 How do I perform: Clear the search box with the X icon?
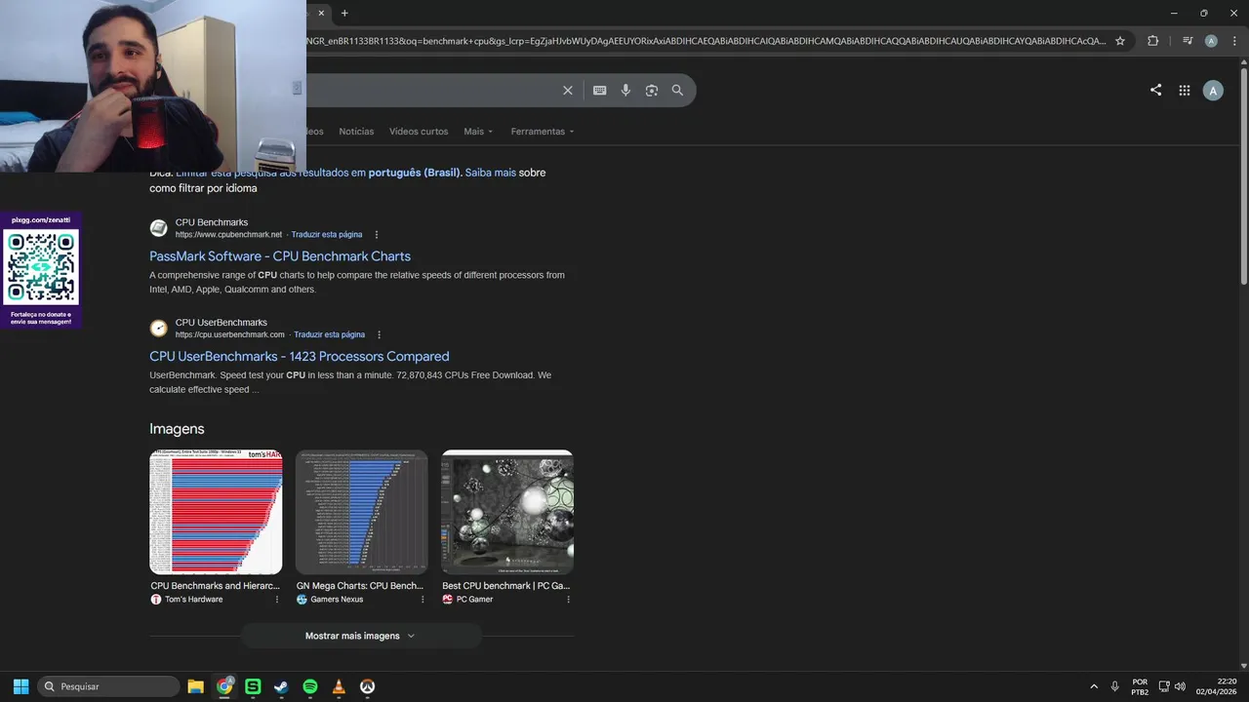[x=568, y=90]
